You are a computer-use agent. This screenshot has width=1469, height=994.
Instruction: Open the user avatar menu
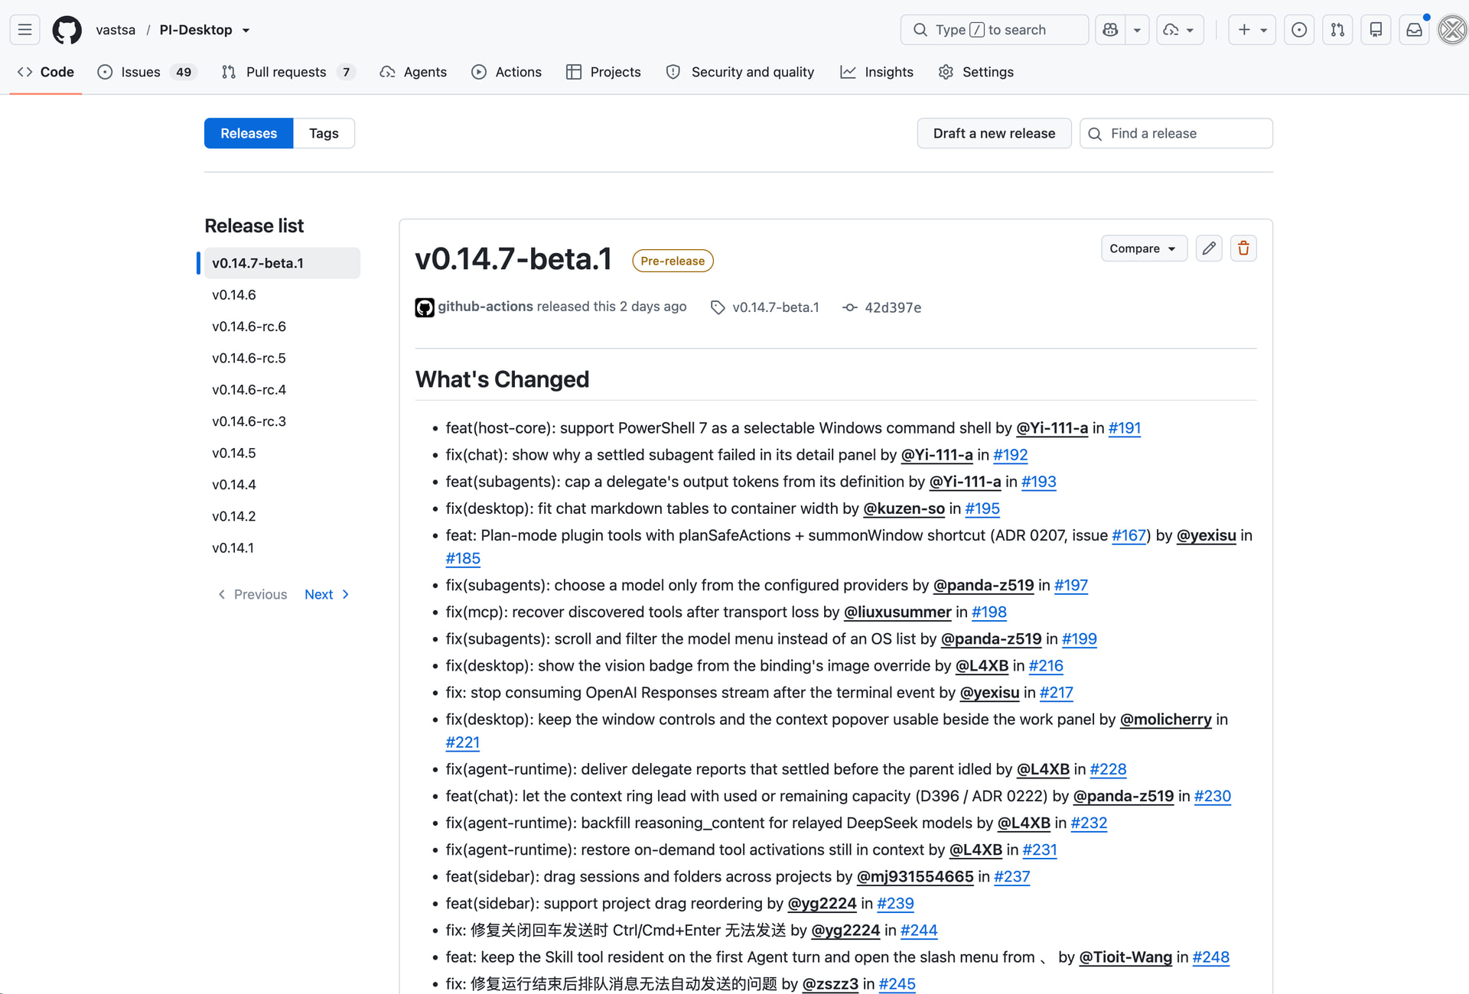(1452, 30)
